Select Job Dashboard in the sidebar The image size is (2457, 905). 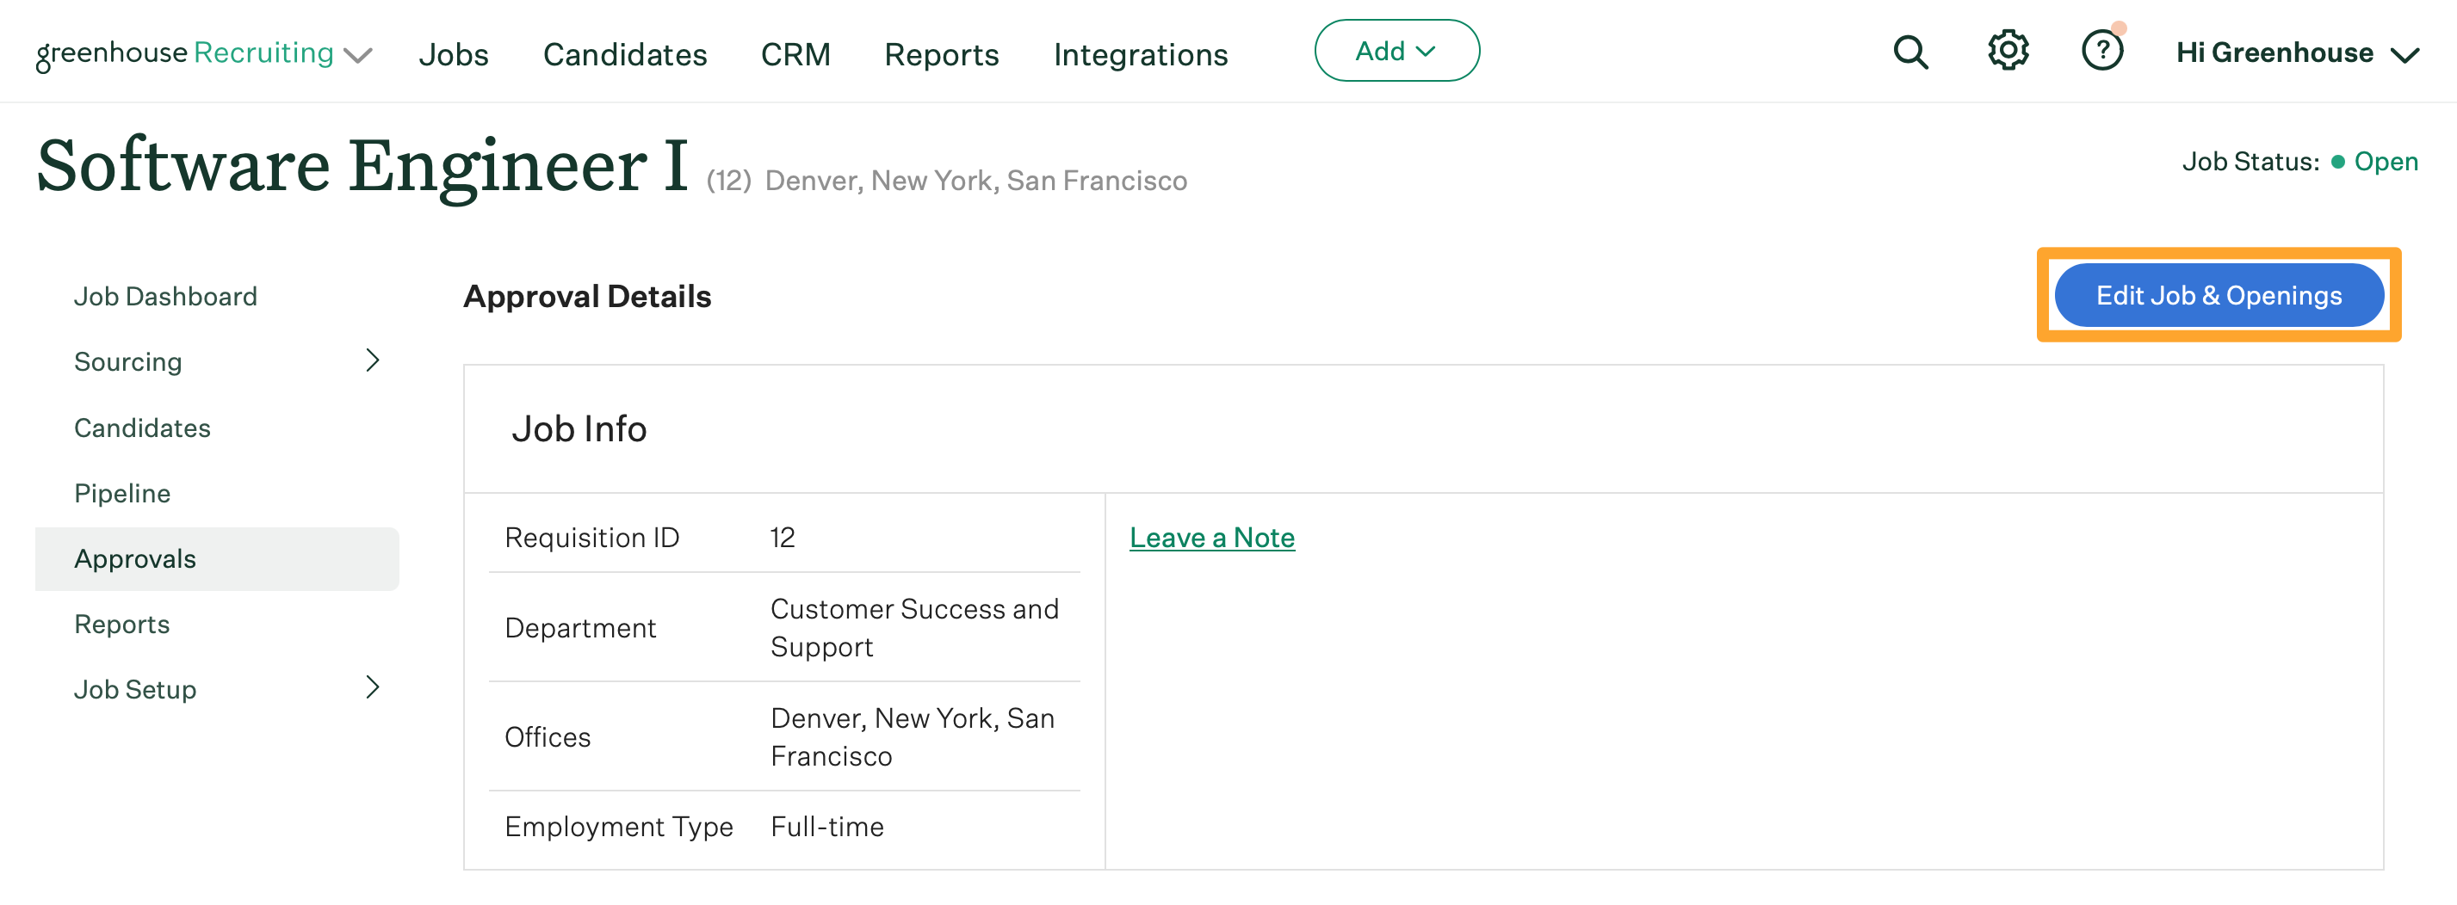pyautogui.click(x=166, y=296)
